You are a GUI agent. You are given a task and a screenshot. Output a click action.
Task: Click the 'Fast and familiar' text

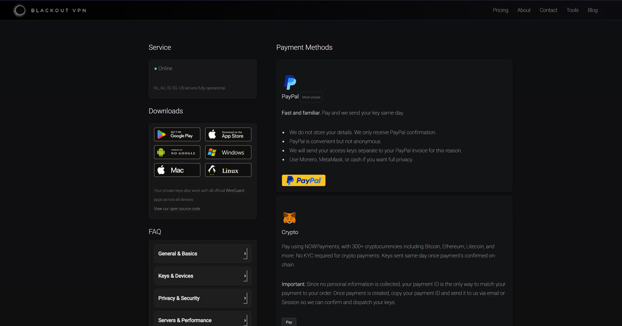point(301,113)
